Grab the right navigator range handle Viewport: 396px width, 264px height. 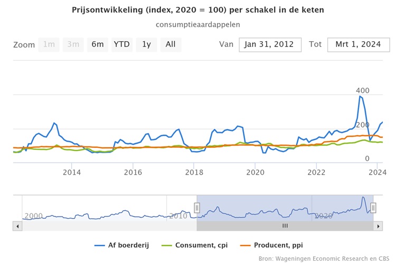coord(373,208)
